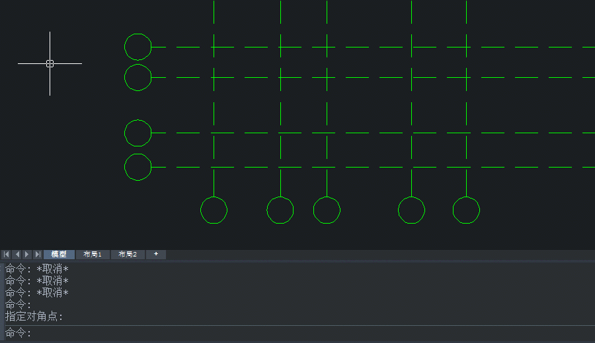Add a new layout with plus button
The image size is (595, 343).
point(156,254)
